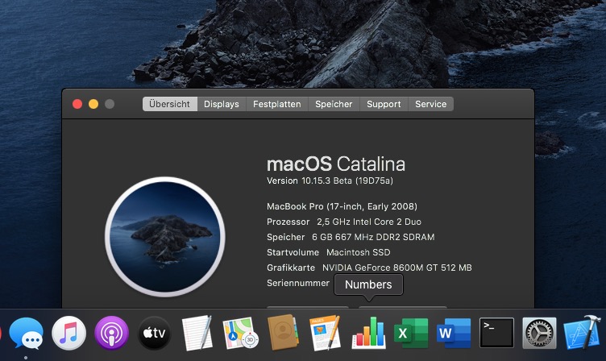606x361 pixels.
Task: Open Maps app icon
Action: click(240, 333)
